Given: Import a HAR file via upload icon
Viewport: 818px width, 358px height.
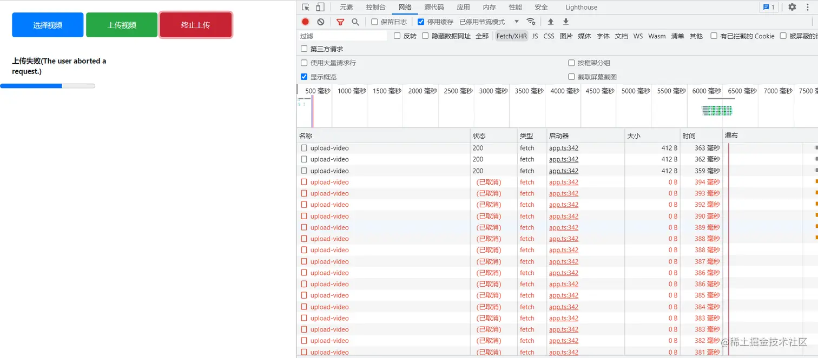Looking at the screenshot, I should point(551,22).
